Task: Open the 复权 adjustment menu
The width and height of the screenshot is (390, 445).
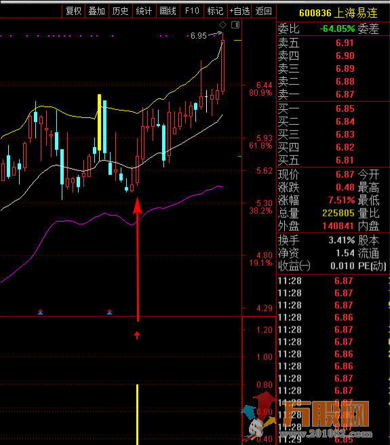Action: [73, 11]
